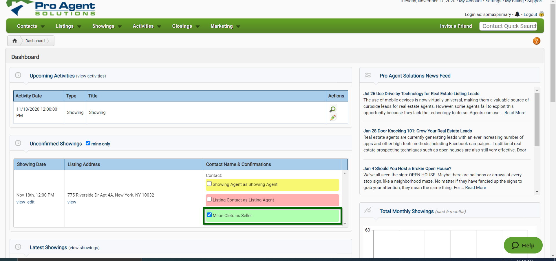Screen dimensions: 556x261
Task: Open Use Drive by Technology article
Action: pos(421,94)
